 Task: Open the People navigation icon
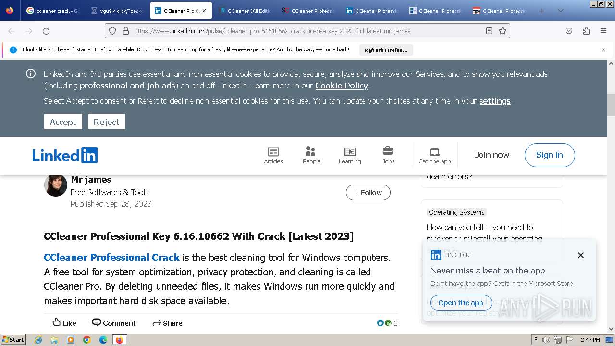(311, 155)
